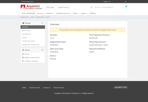This screenshot has height=102, width=148.
Task: Click Contact Us footer link
Action: 46,88
